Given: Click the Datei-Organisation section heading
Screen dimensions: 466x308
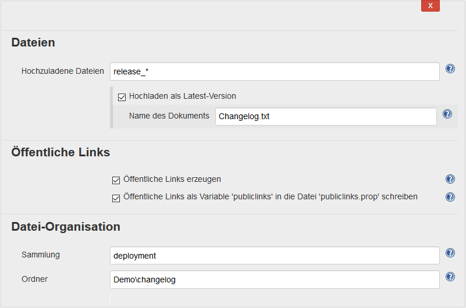Looking at the screenshot, I should (x=66, y=227).
